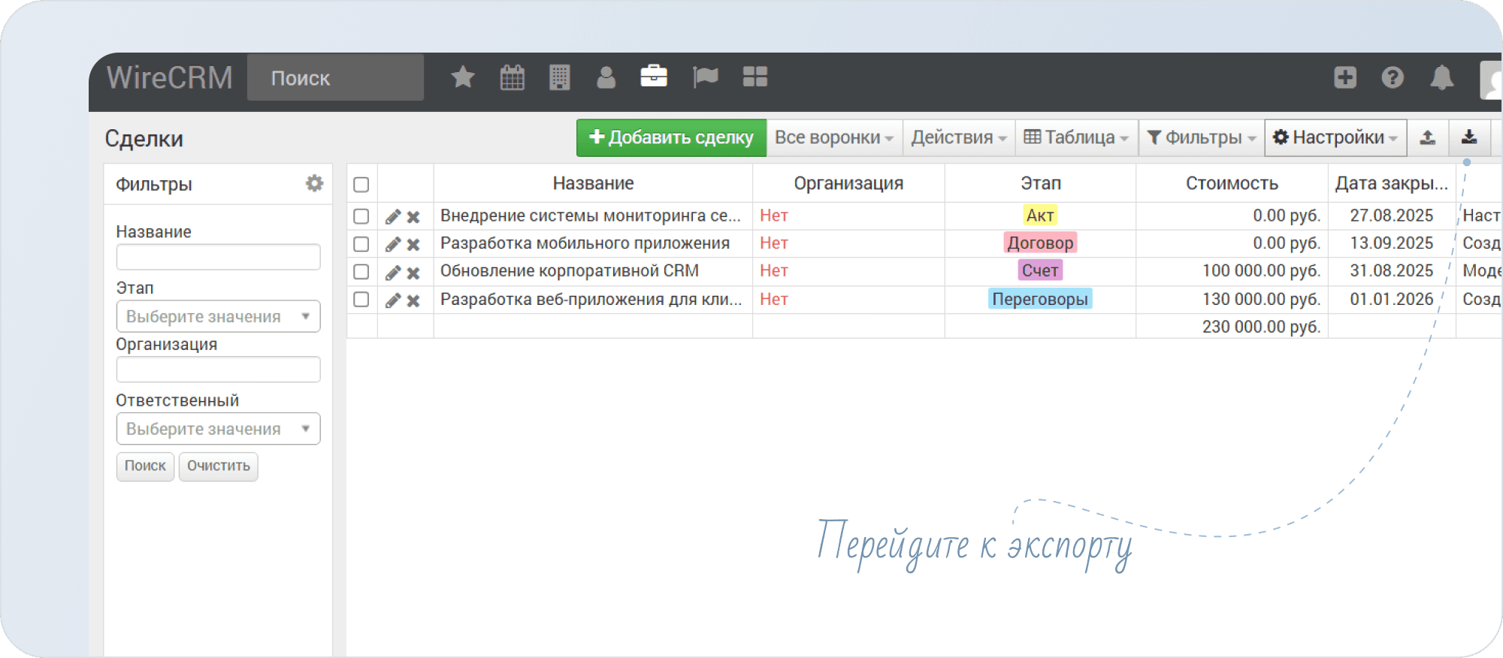Open filter panel gear settings
1503x658 pixels.
point(314,183)
